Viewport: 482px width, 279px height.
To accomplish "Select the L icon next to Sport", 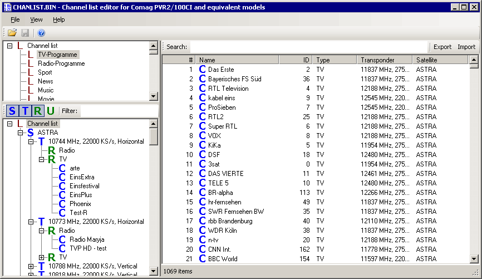I will tap(31, 72).
